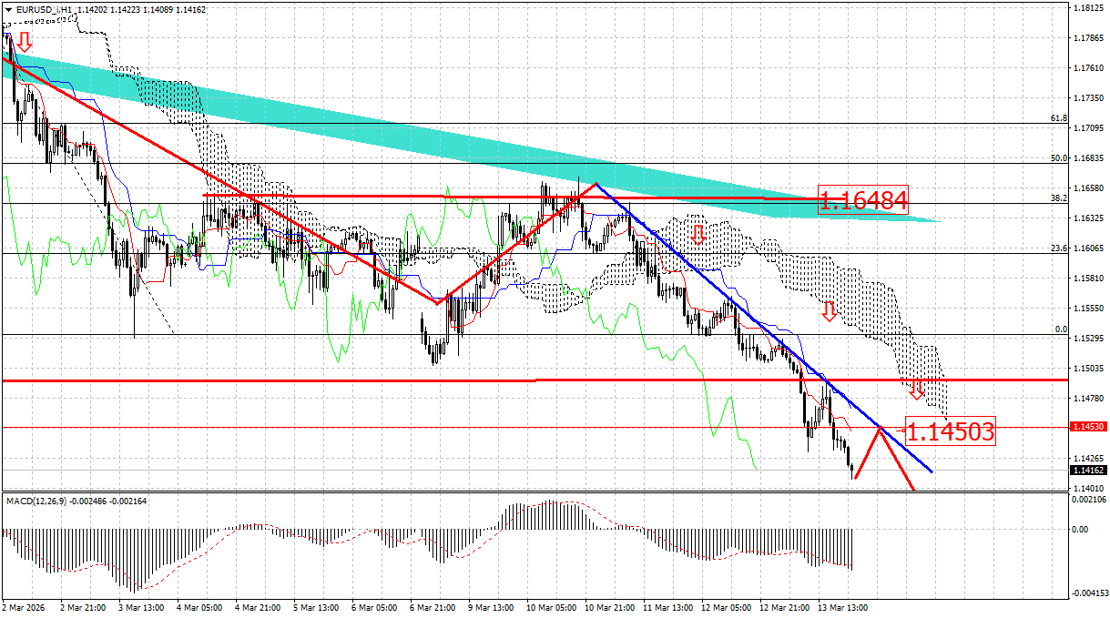This screenshot has height=618, width=1110.
Task: Click the 1.16484 price label
Action: [863, 201]
